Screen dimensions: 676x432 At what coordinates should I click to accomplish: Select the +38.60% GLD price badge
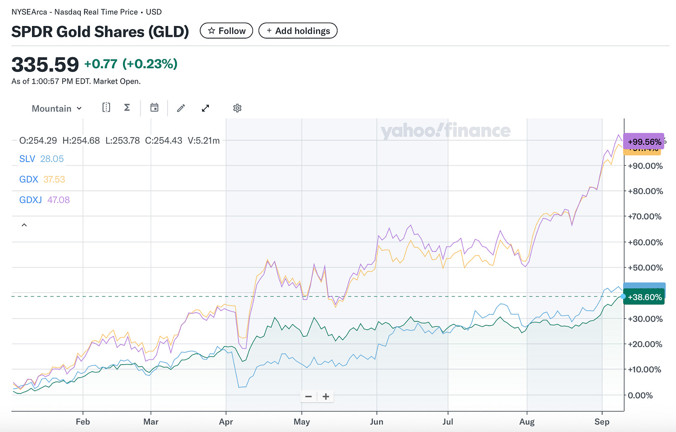pyautogui.click(x=644, y=297)
